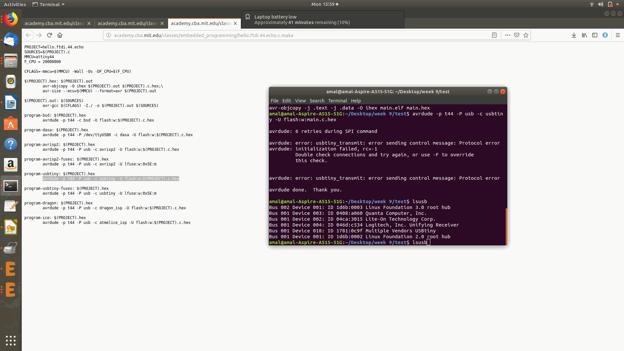Image resolution: width=624 pixels, height=351 pixels.
Task: Switch to first academy.cba.mit.edu tab
Action: pyautogui.click(x=54, y=23)
